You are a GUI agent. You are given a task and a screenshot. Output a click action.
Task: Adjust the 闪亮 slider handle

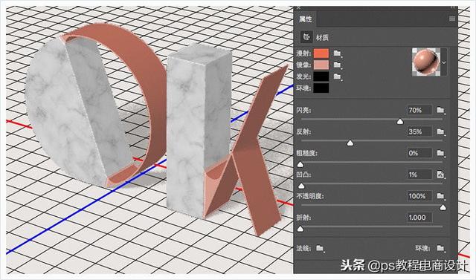(400, 122)
